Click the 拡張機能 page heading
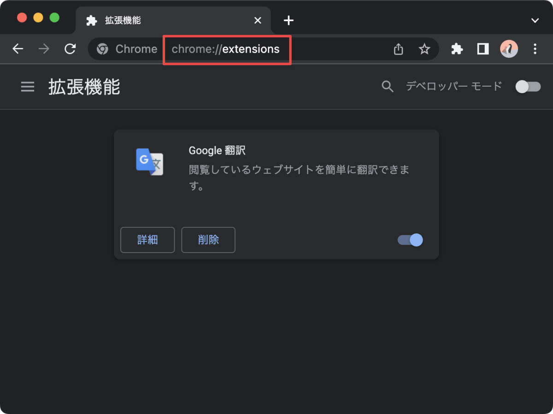This screenshot has height=414, width=553. coord(84,87)
